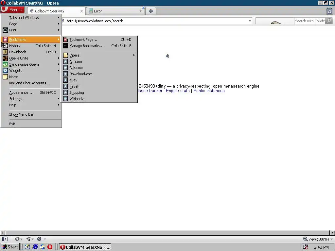Image resolution: width=335 pixels, height=251 pixels.
Task: Open the Kayak bookmark
Action: (99, 86)
